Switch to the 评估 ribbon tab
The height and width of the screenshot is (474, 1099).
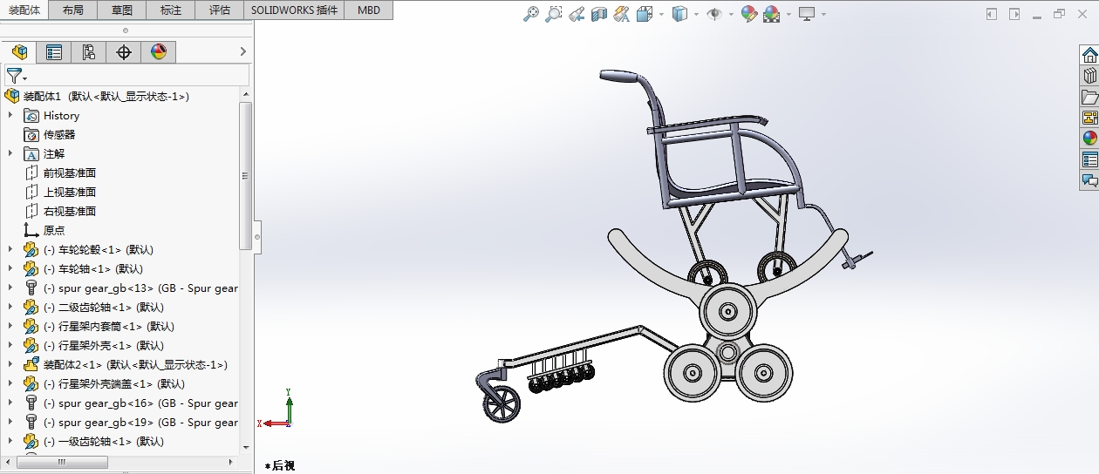[x=220, y=10]
